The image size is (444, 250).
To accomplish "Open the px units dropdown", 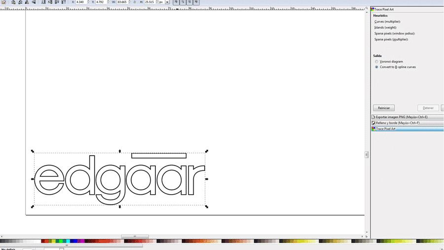I will tap(167, 2).
